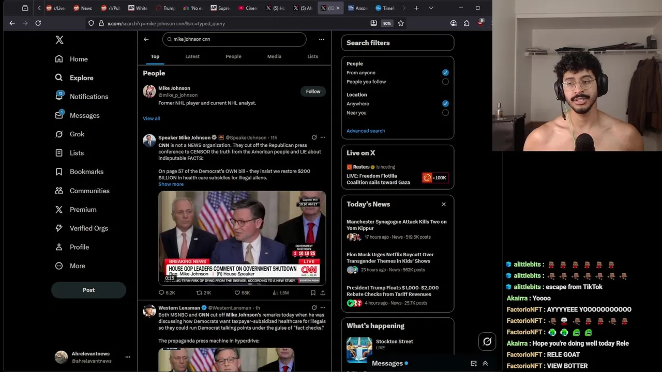662x372 pixels.
Task: Open Lists in X sidebar
Action: click(x=69, y=153)
